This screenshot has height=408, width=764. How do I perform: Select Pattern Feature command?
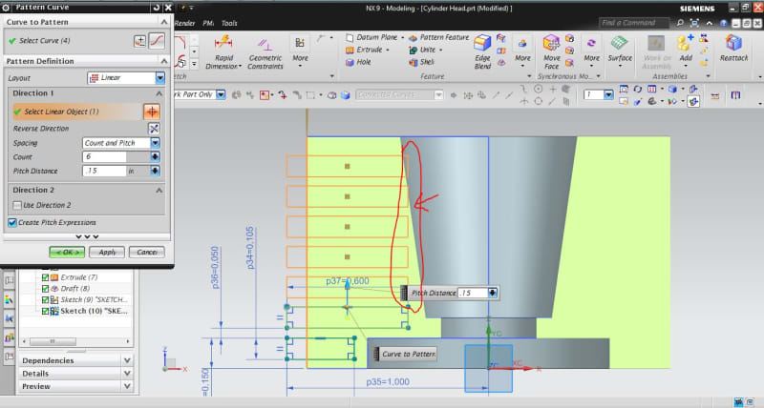(x=439, y=37)
